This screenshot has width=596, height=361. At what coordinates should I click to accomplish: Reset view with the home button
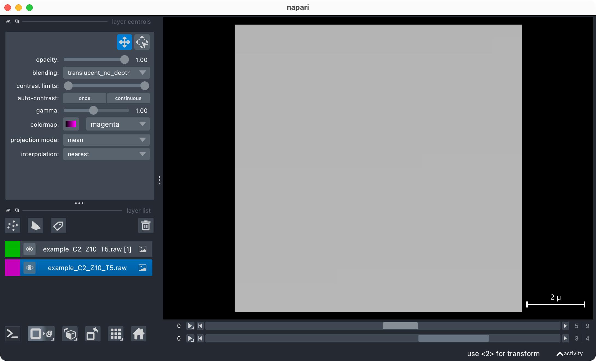[x=139, y=334]
